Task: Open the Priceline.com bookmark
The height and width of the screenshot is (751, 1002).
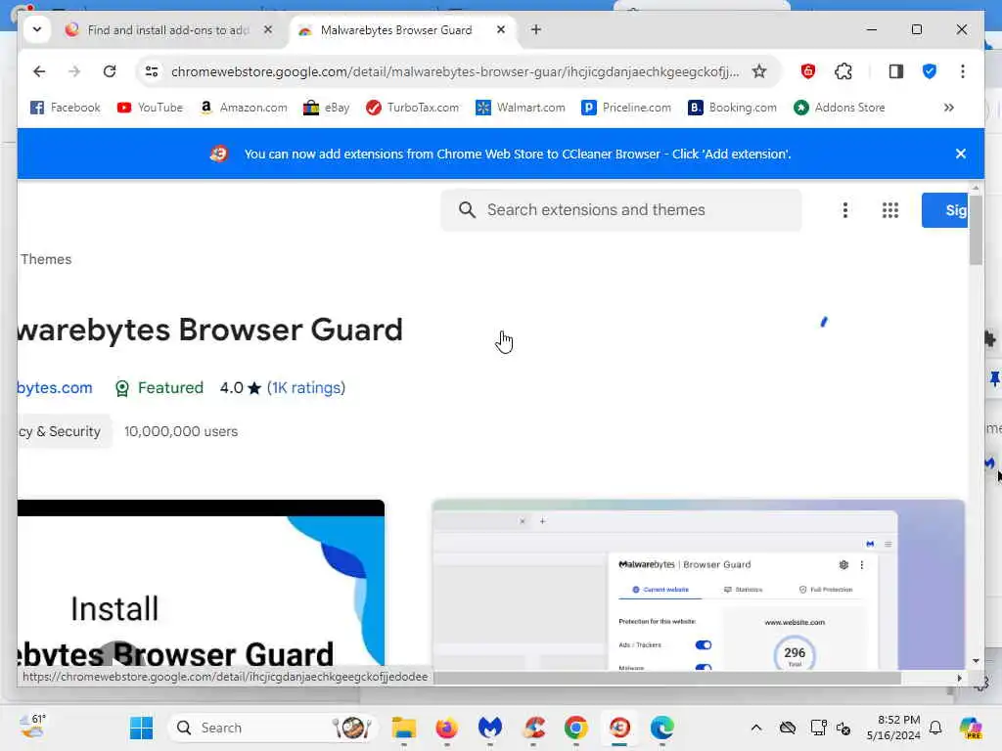Action: pos(626,108)
